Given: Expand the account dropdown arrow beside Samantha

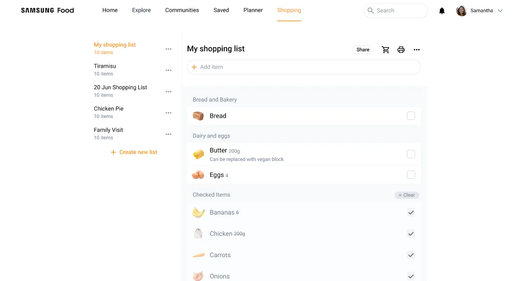Looking at the screenshot, I should tap(500, 11).
